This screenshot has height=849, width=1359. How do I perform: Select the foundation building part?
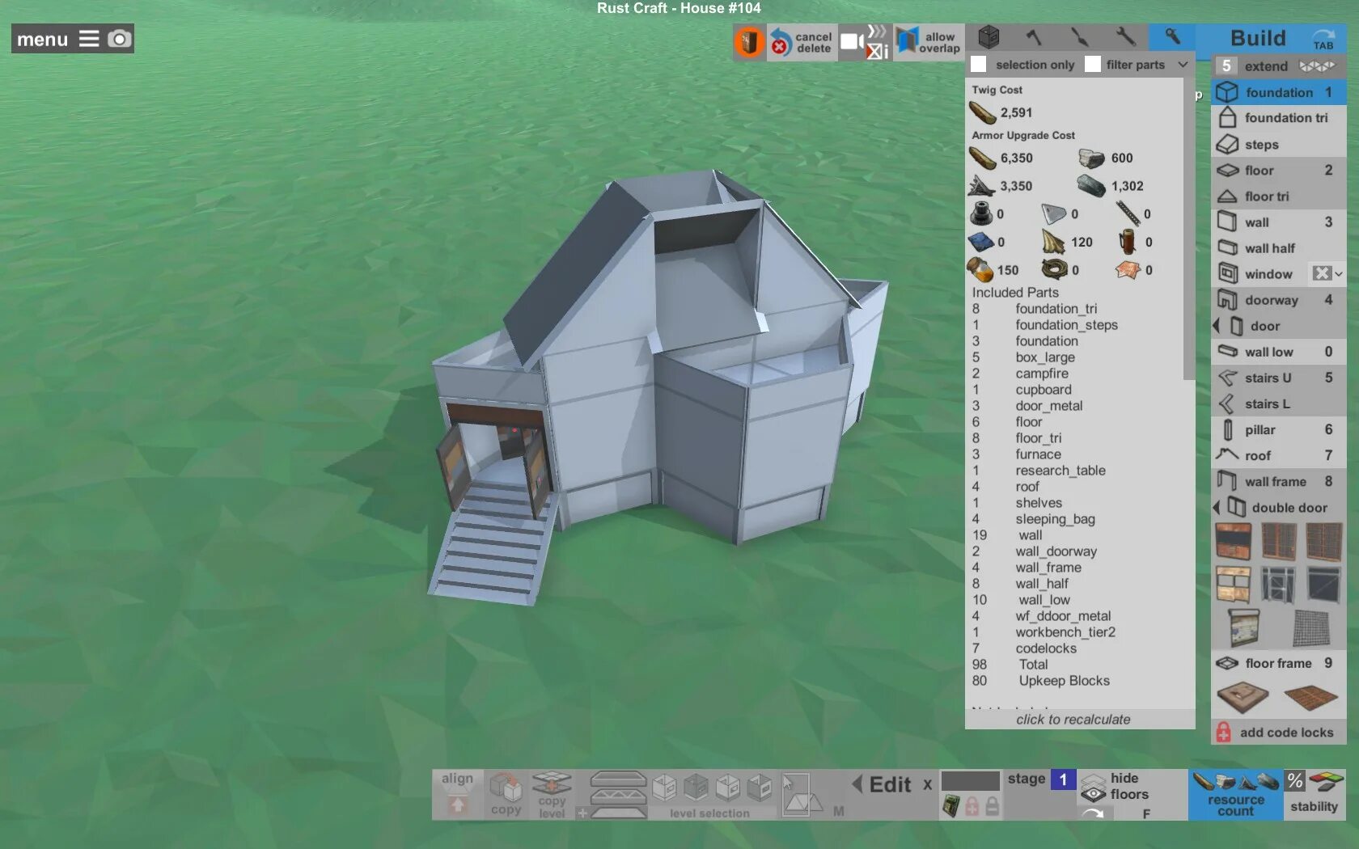coord(1279,92)
